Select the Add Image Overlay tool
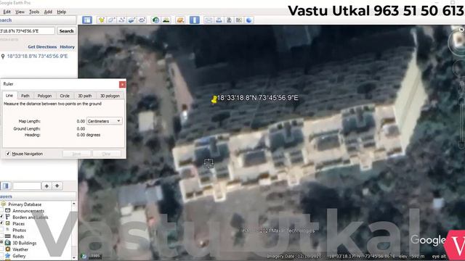The width and height of the screenshot is (465, 261). pyautogui.click(x=132, y=20)
